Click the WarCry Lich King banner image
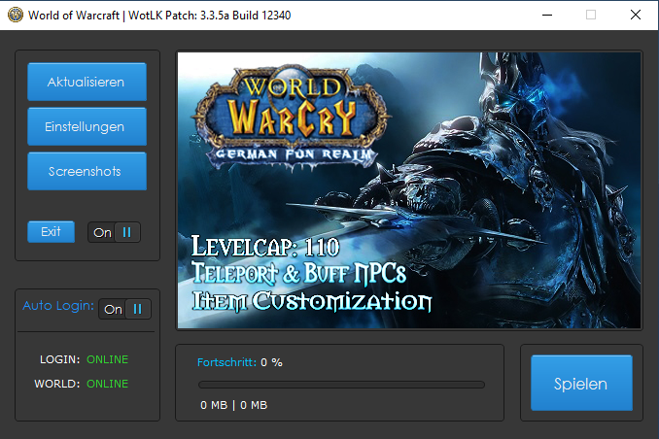Viewport: 659px width, 439px height. 409,190
